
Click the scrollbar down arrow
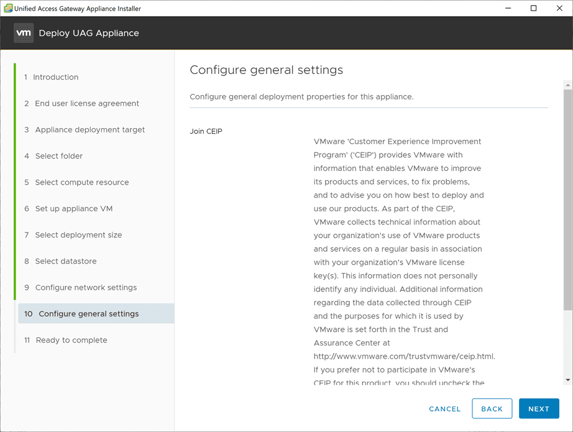(568, 380)
